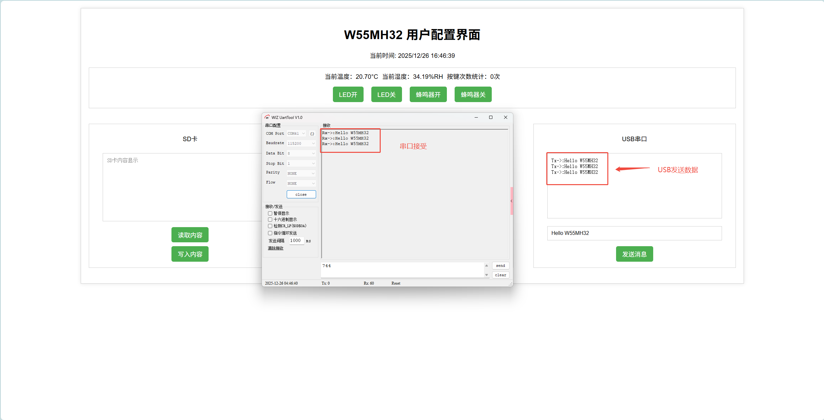Check the 指令循环发送 option
This screenshot has width=824, height=420.
[x=270, y=233]
